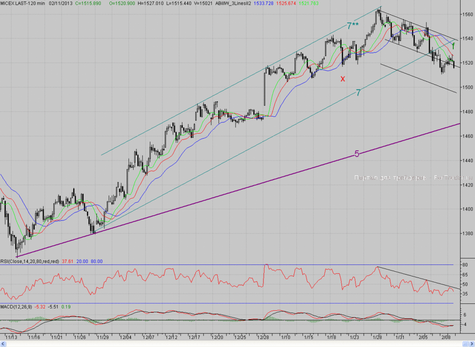The width and height of the screenshot is (475, 347).
Task: Click the 1560 price level on axis
Action: 468,14
